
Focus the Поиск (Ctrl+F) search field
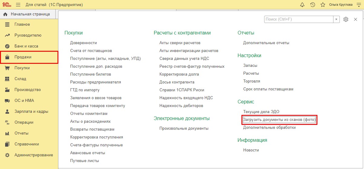299,19
